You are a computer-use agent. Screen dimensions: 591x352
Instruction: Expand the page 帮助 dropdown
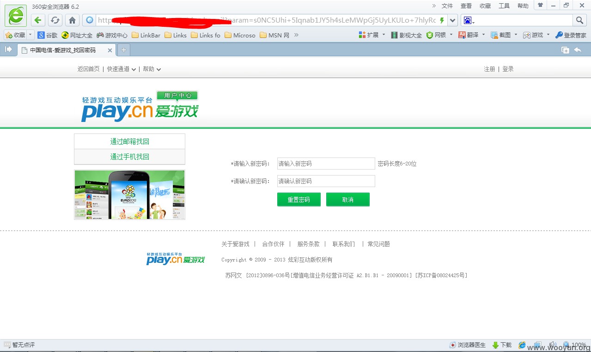pyautogui.click(x=152, y=69)
